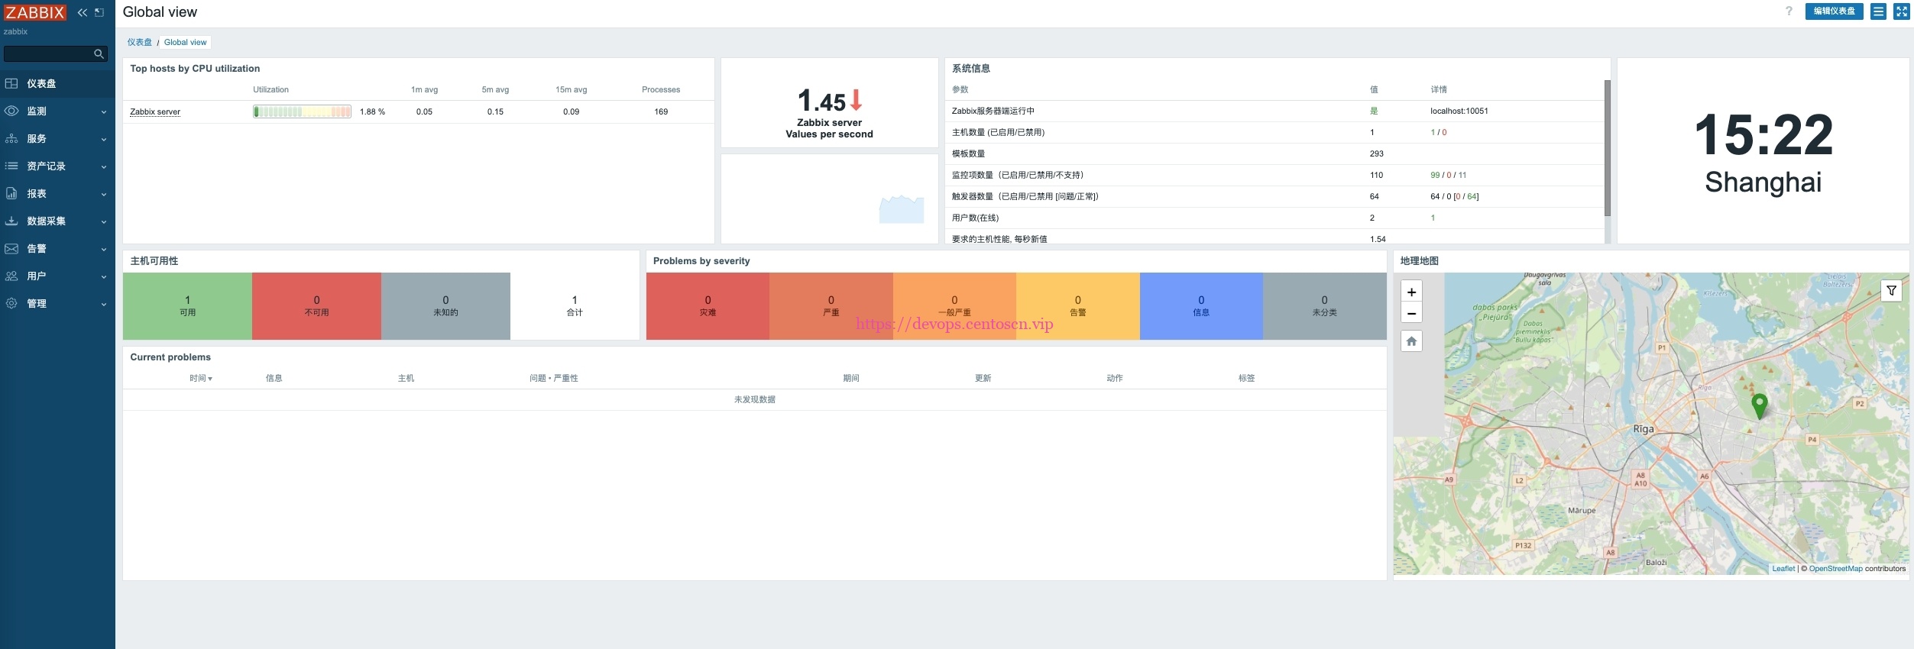The width and height of the screenshot is (1914, 649).
Task: Click the 服务 hierarchy icon
Action: pos(11,138)
